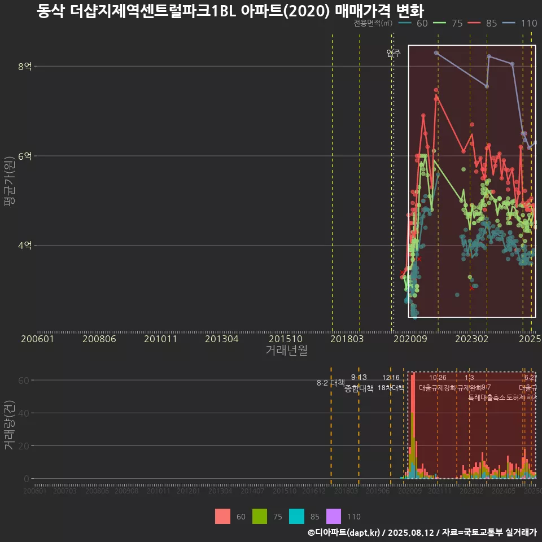Image resolution: width=542 pixels, height=542 pixels.
Task: Click the '18차대책' annotation label
Action: click(391, 387)
